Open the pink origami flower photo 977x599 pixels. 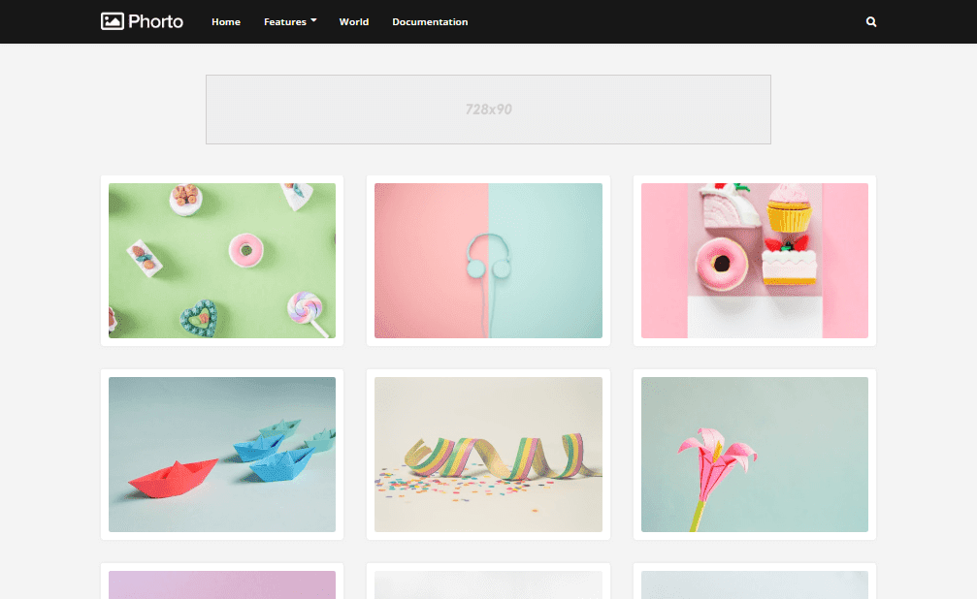point(755,455)
